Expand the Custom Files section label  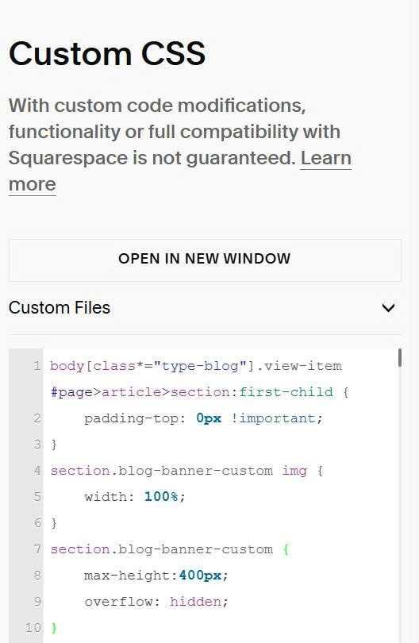(x=60, y=307)
